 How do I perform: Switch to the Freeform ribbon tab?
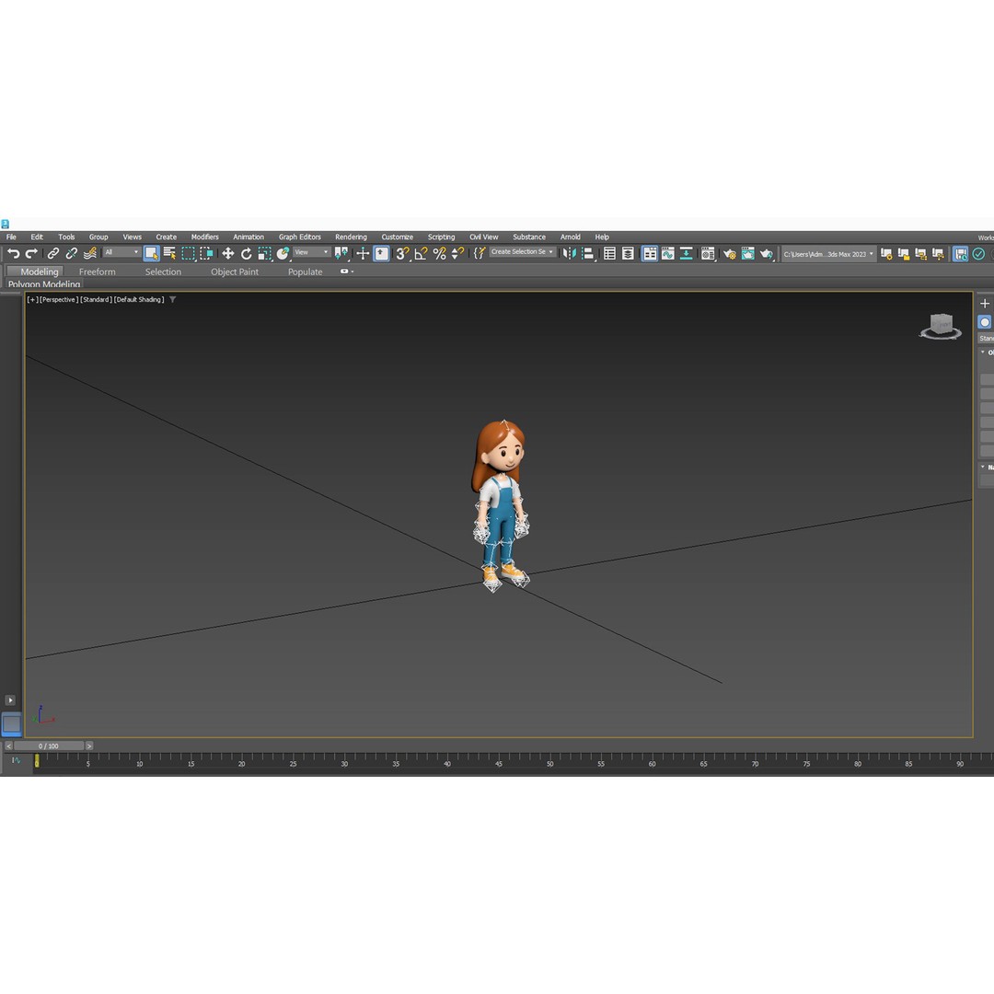(x=97, y=272)
